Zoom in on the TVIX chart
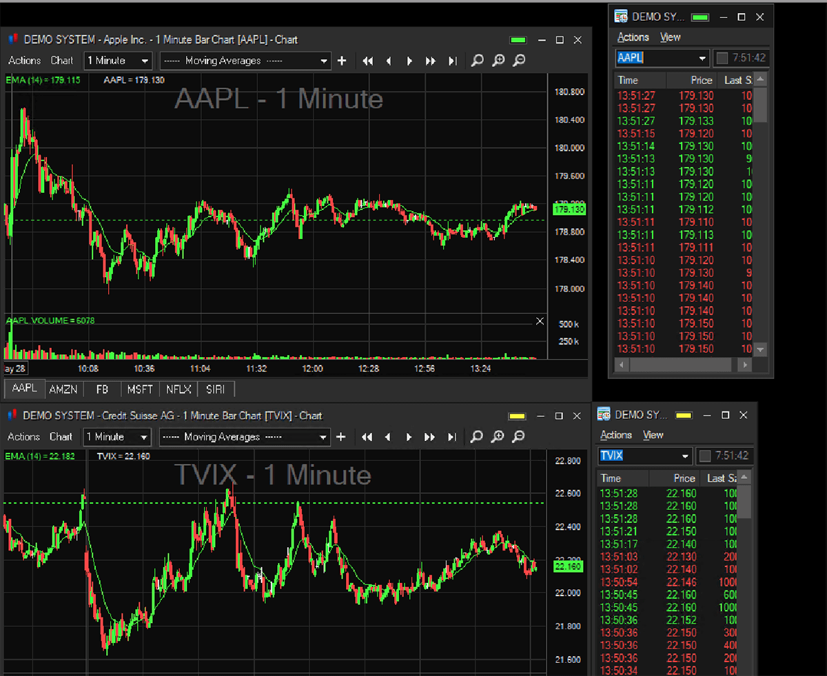The height and width of the screenshot is (676, 827). click(x=498, y=437)
